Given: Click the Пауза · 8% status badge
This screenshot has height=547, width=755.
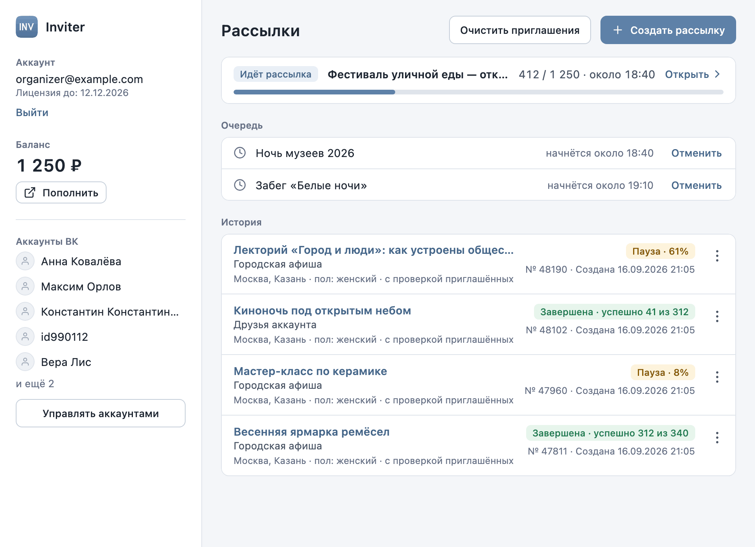Looking at the screenshot, I should [663, 372].
